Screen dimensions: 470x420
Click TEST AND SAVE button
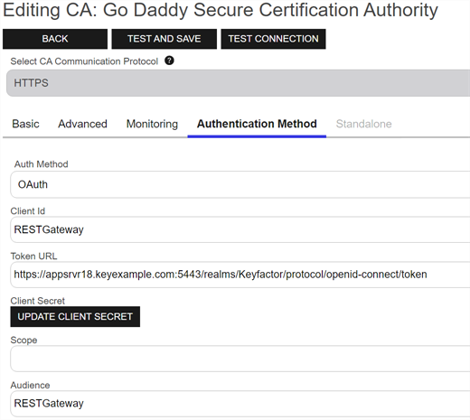164,39
